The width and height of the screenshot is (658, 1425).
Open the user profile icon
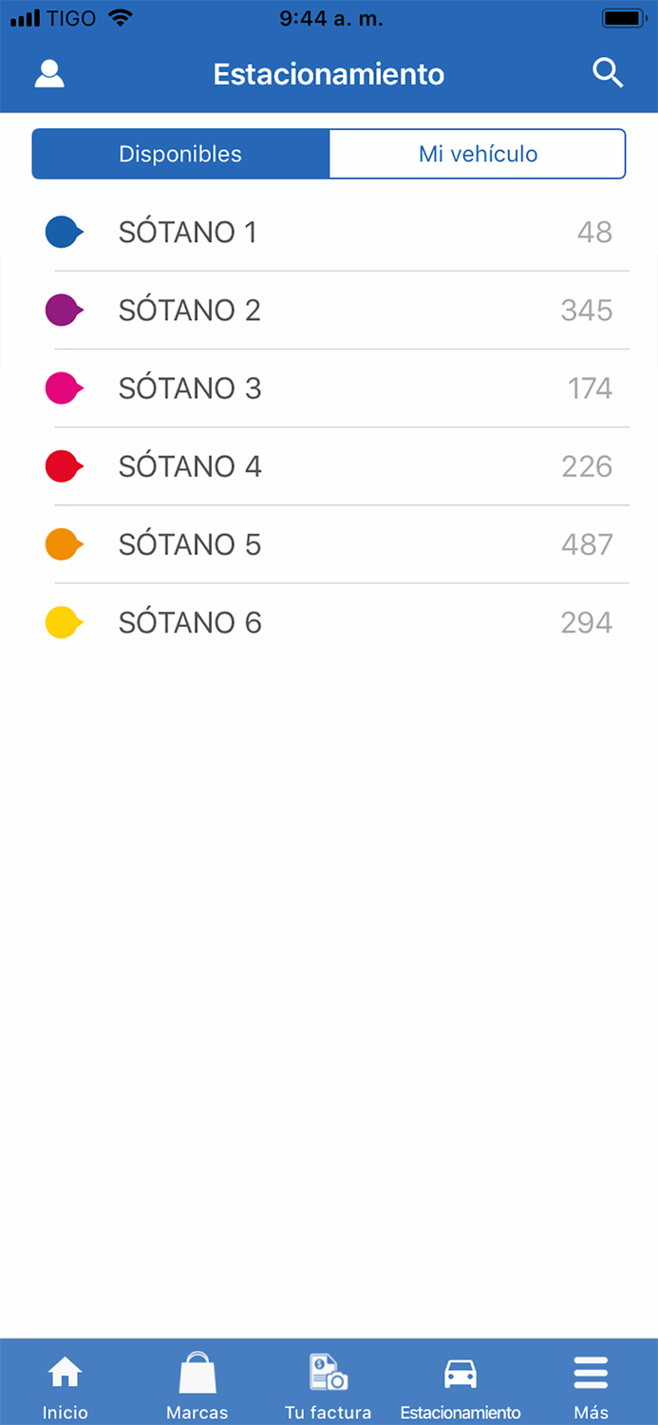[x=49, y=74]
